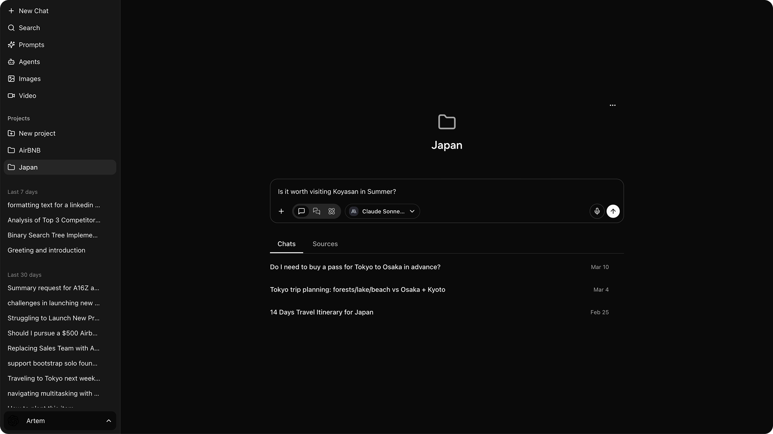The image size is (773, 434).
Task: Open the AirBNB project folder
Action: click(29, 150)
